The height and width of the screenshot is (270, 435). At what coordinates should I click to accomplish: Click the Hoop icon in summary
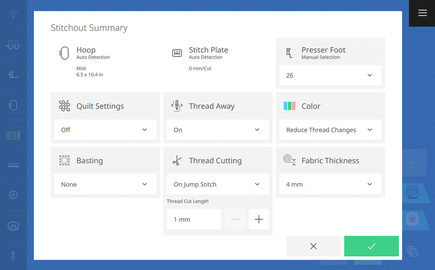tap(64, 53)
